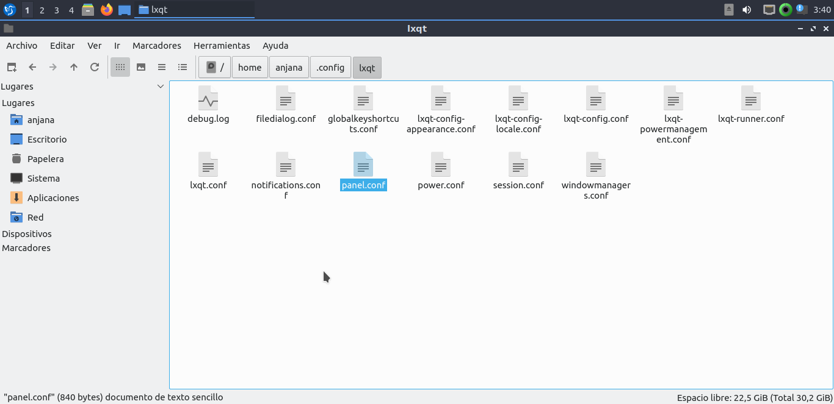This screenshot has width=834, height=404.
Task: Collapse the Lugares sidebar section
Action: click(x=160, y=86)
